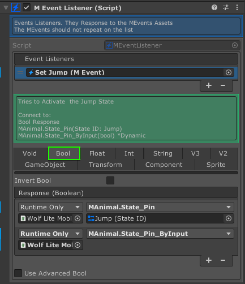
Task: Add new event listener with plus
Action: tap(209, 85)
